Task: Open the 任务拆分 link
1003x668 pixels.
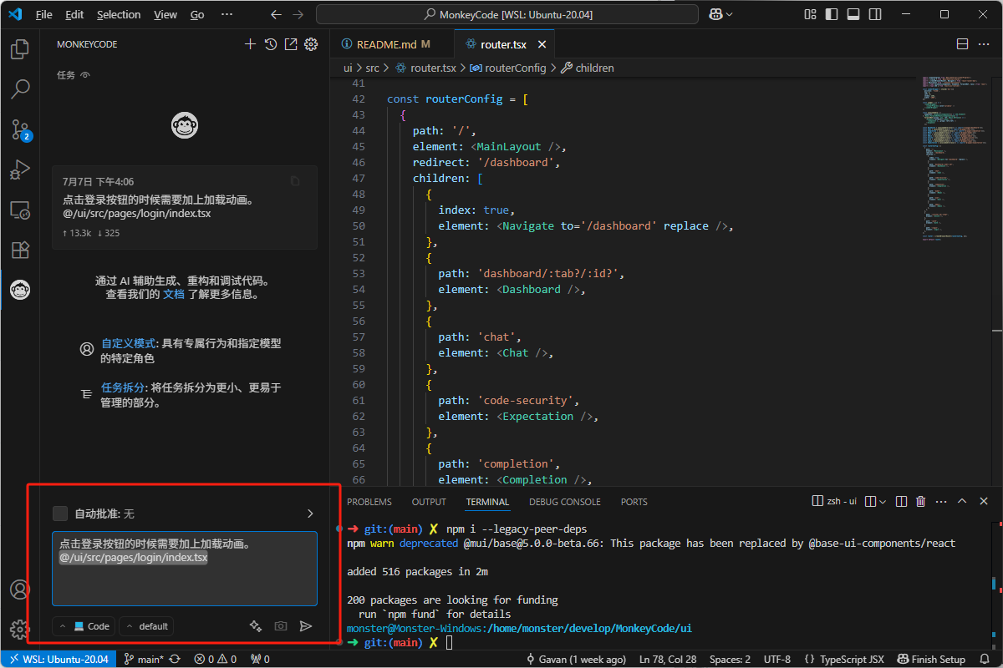Action: point(123,387)
